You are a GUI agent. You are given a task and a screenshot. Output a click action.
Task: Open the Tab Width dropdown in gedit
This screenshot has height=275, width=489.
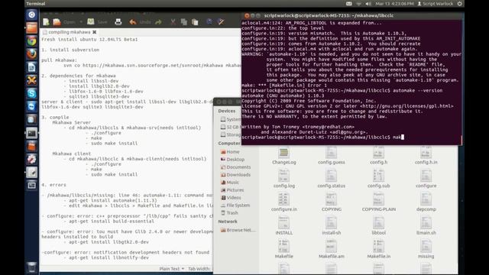coord(199,269)
